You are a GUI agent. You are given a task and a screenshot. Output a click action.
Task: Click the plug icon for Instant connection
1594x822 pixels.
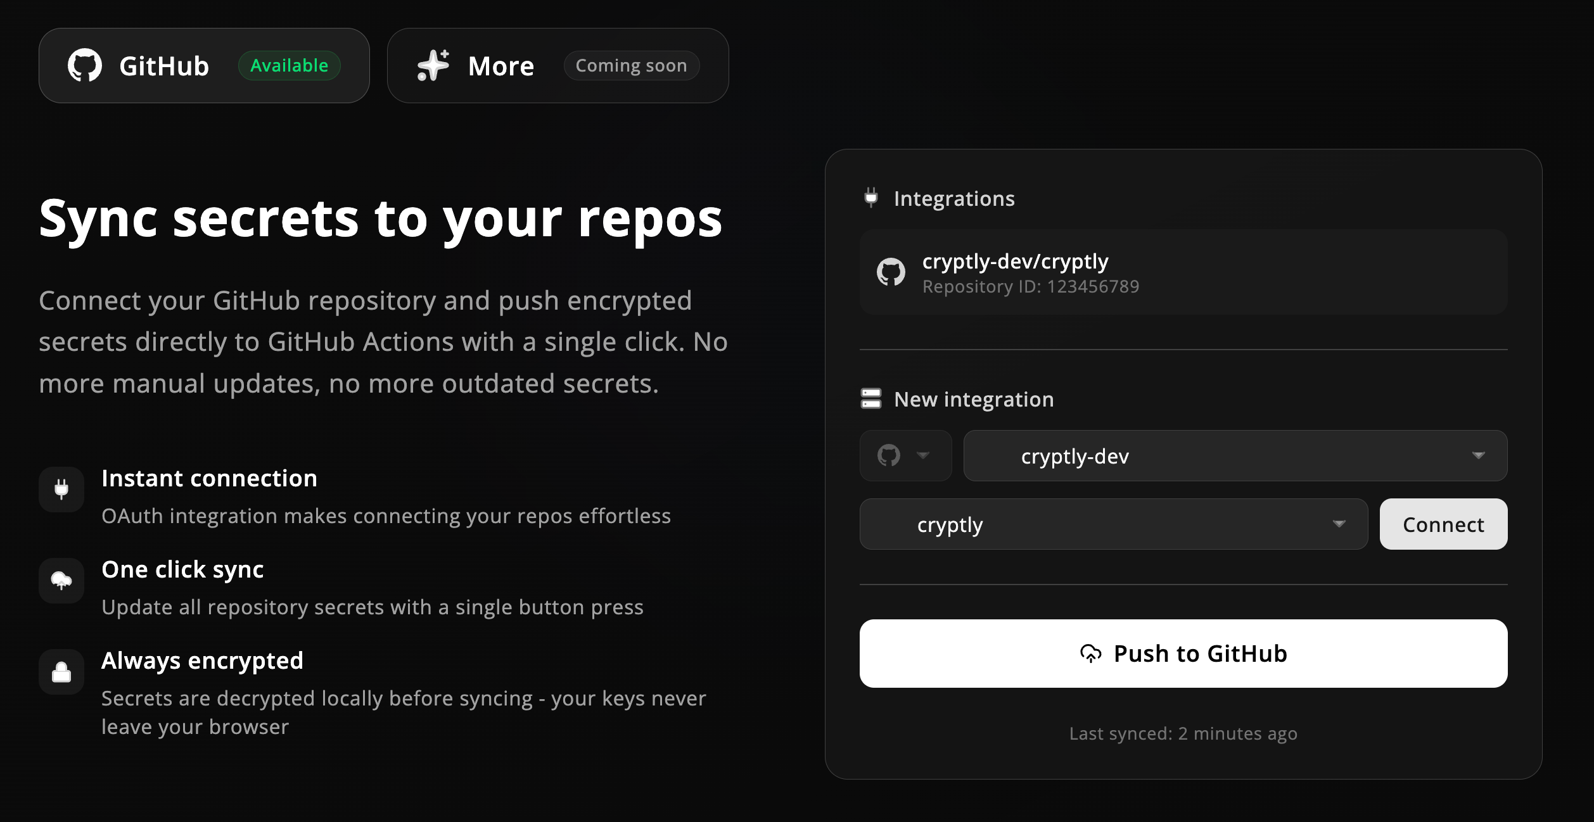click(61, 490)
